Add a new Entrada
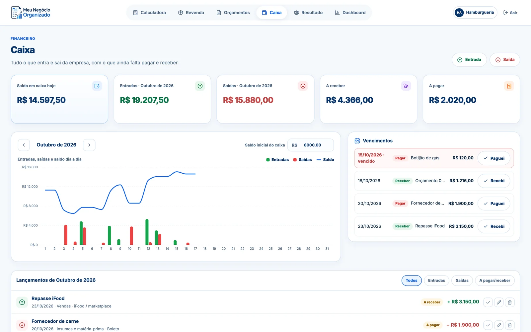 click(469, 60)
